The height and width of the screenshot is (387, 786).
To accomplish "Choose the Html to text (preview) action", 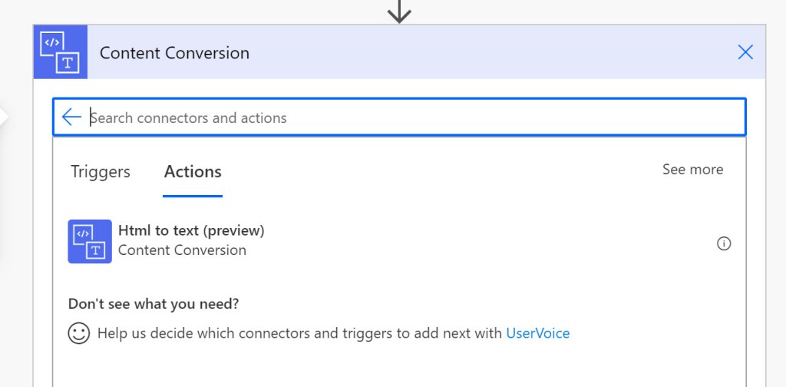I will 191,230.
